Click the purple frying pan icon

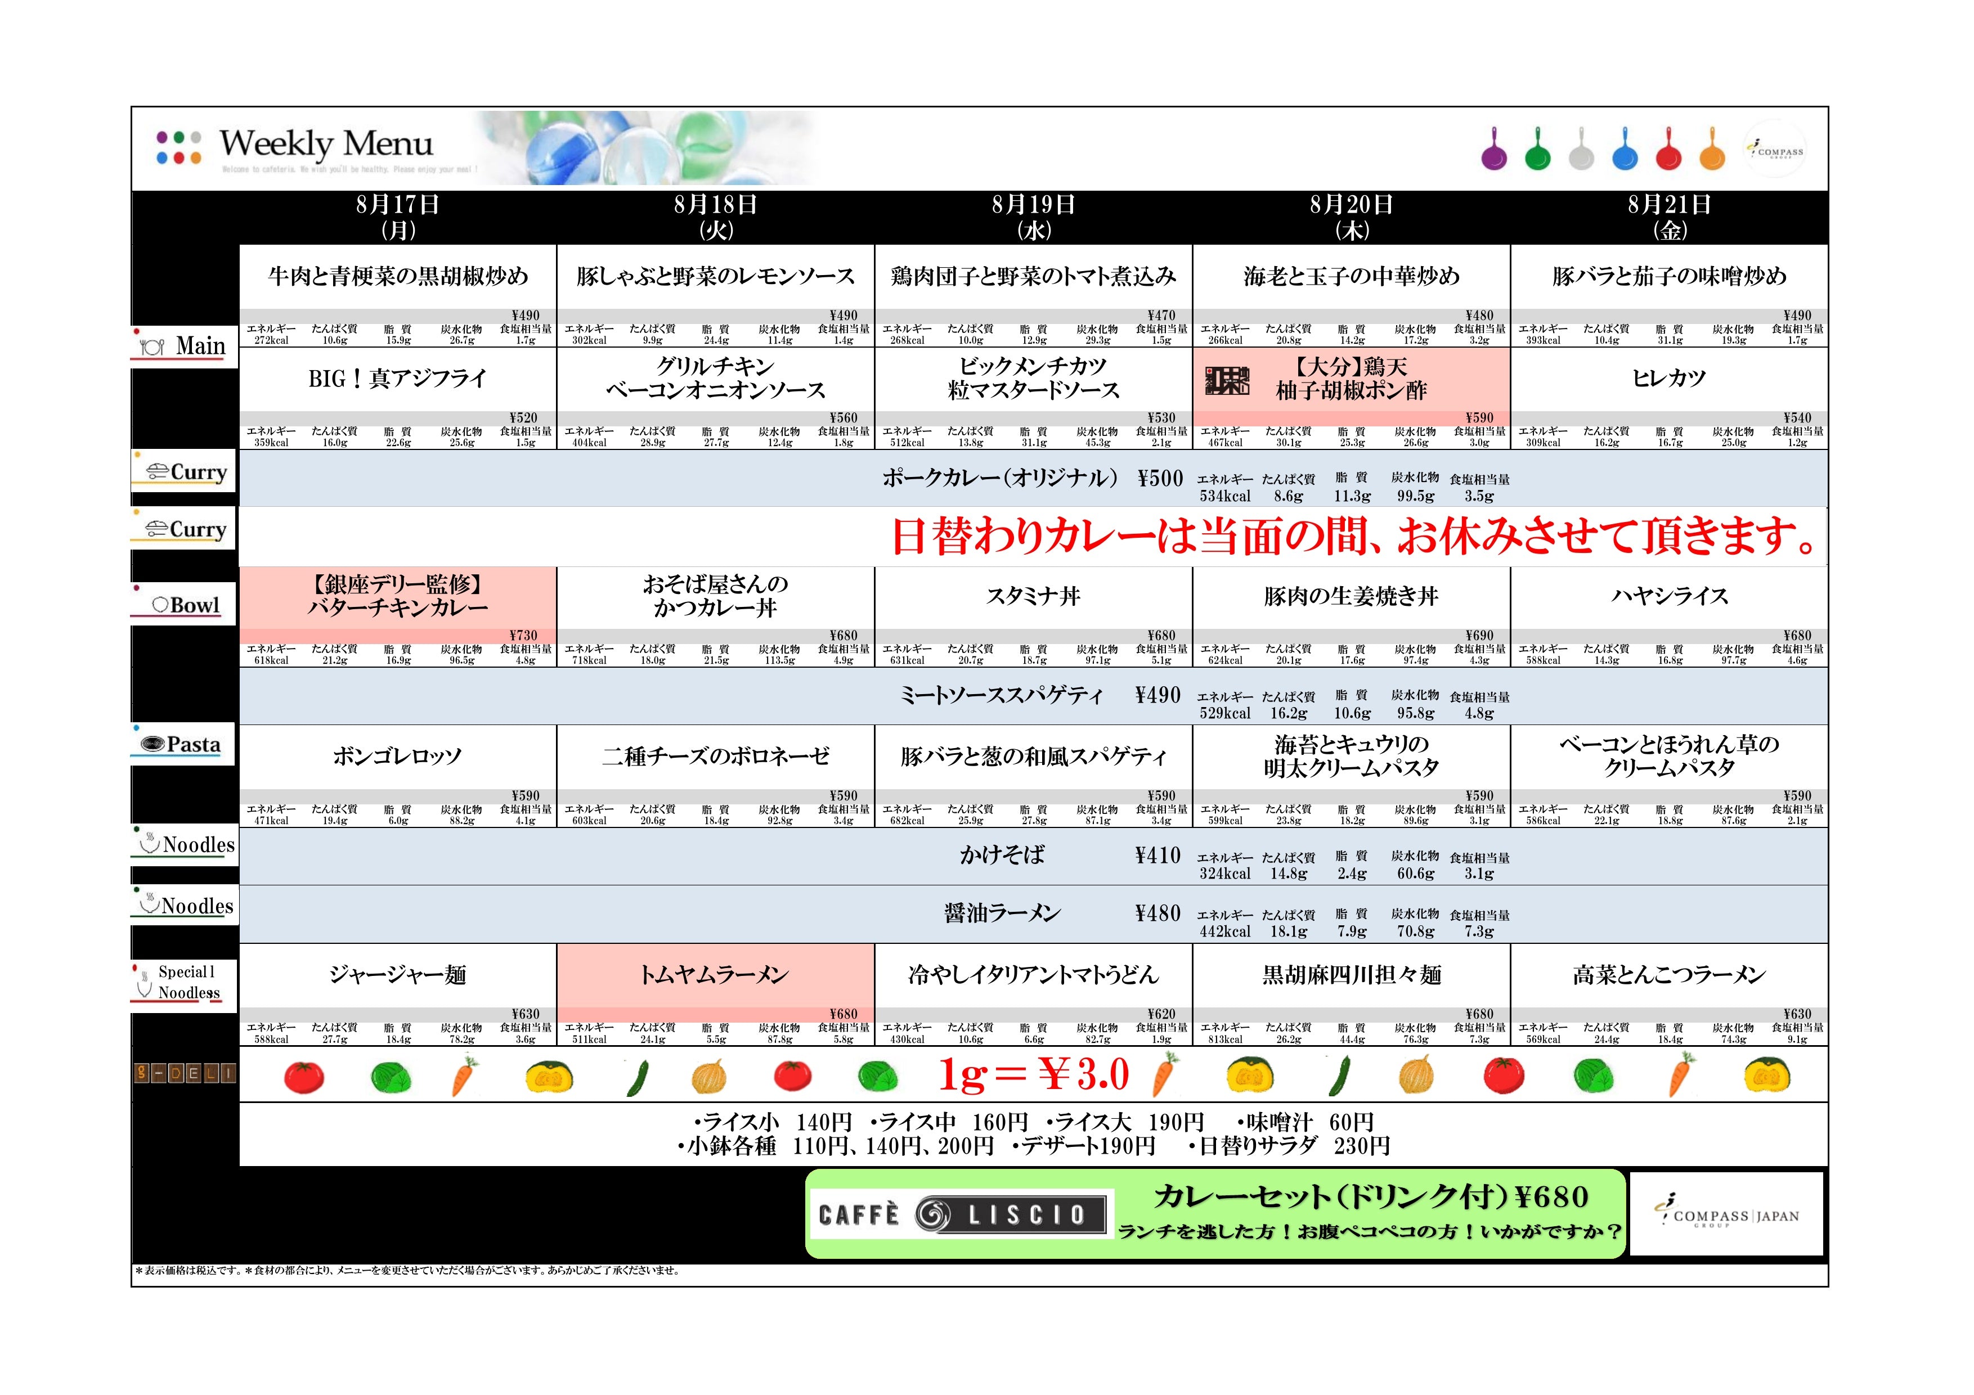click(x=1493, y=148)
